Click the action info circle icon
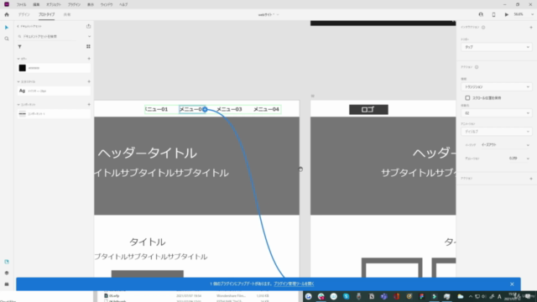537x302 pixels. pyautogui.click(x=477, y=67)
